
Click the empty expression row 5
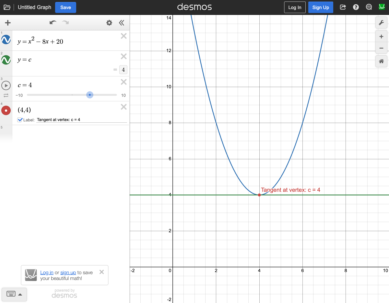coord(71,133)
